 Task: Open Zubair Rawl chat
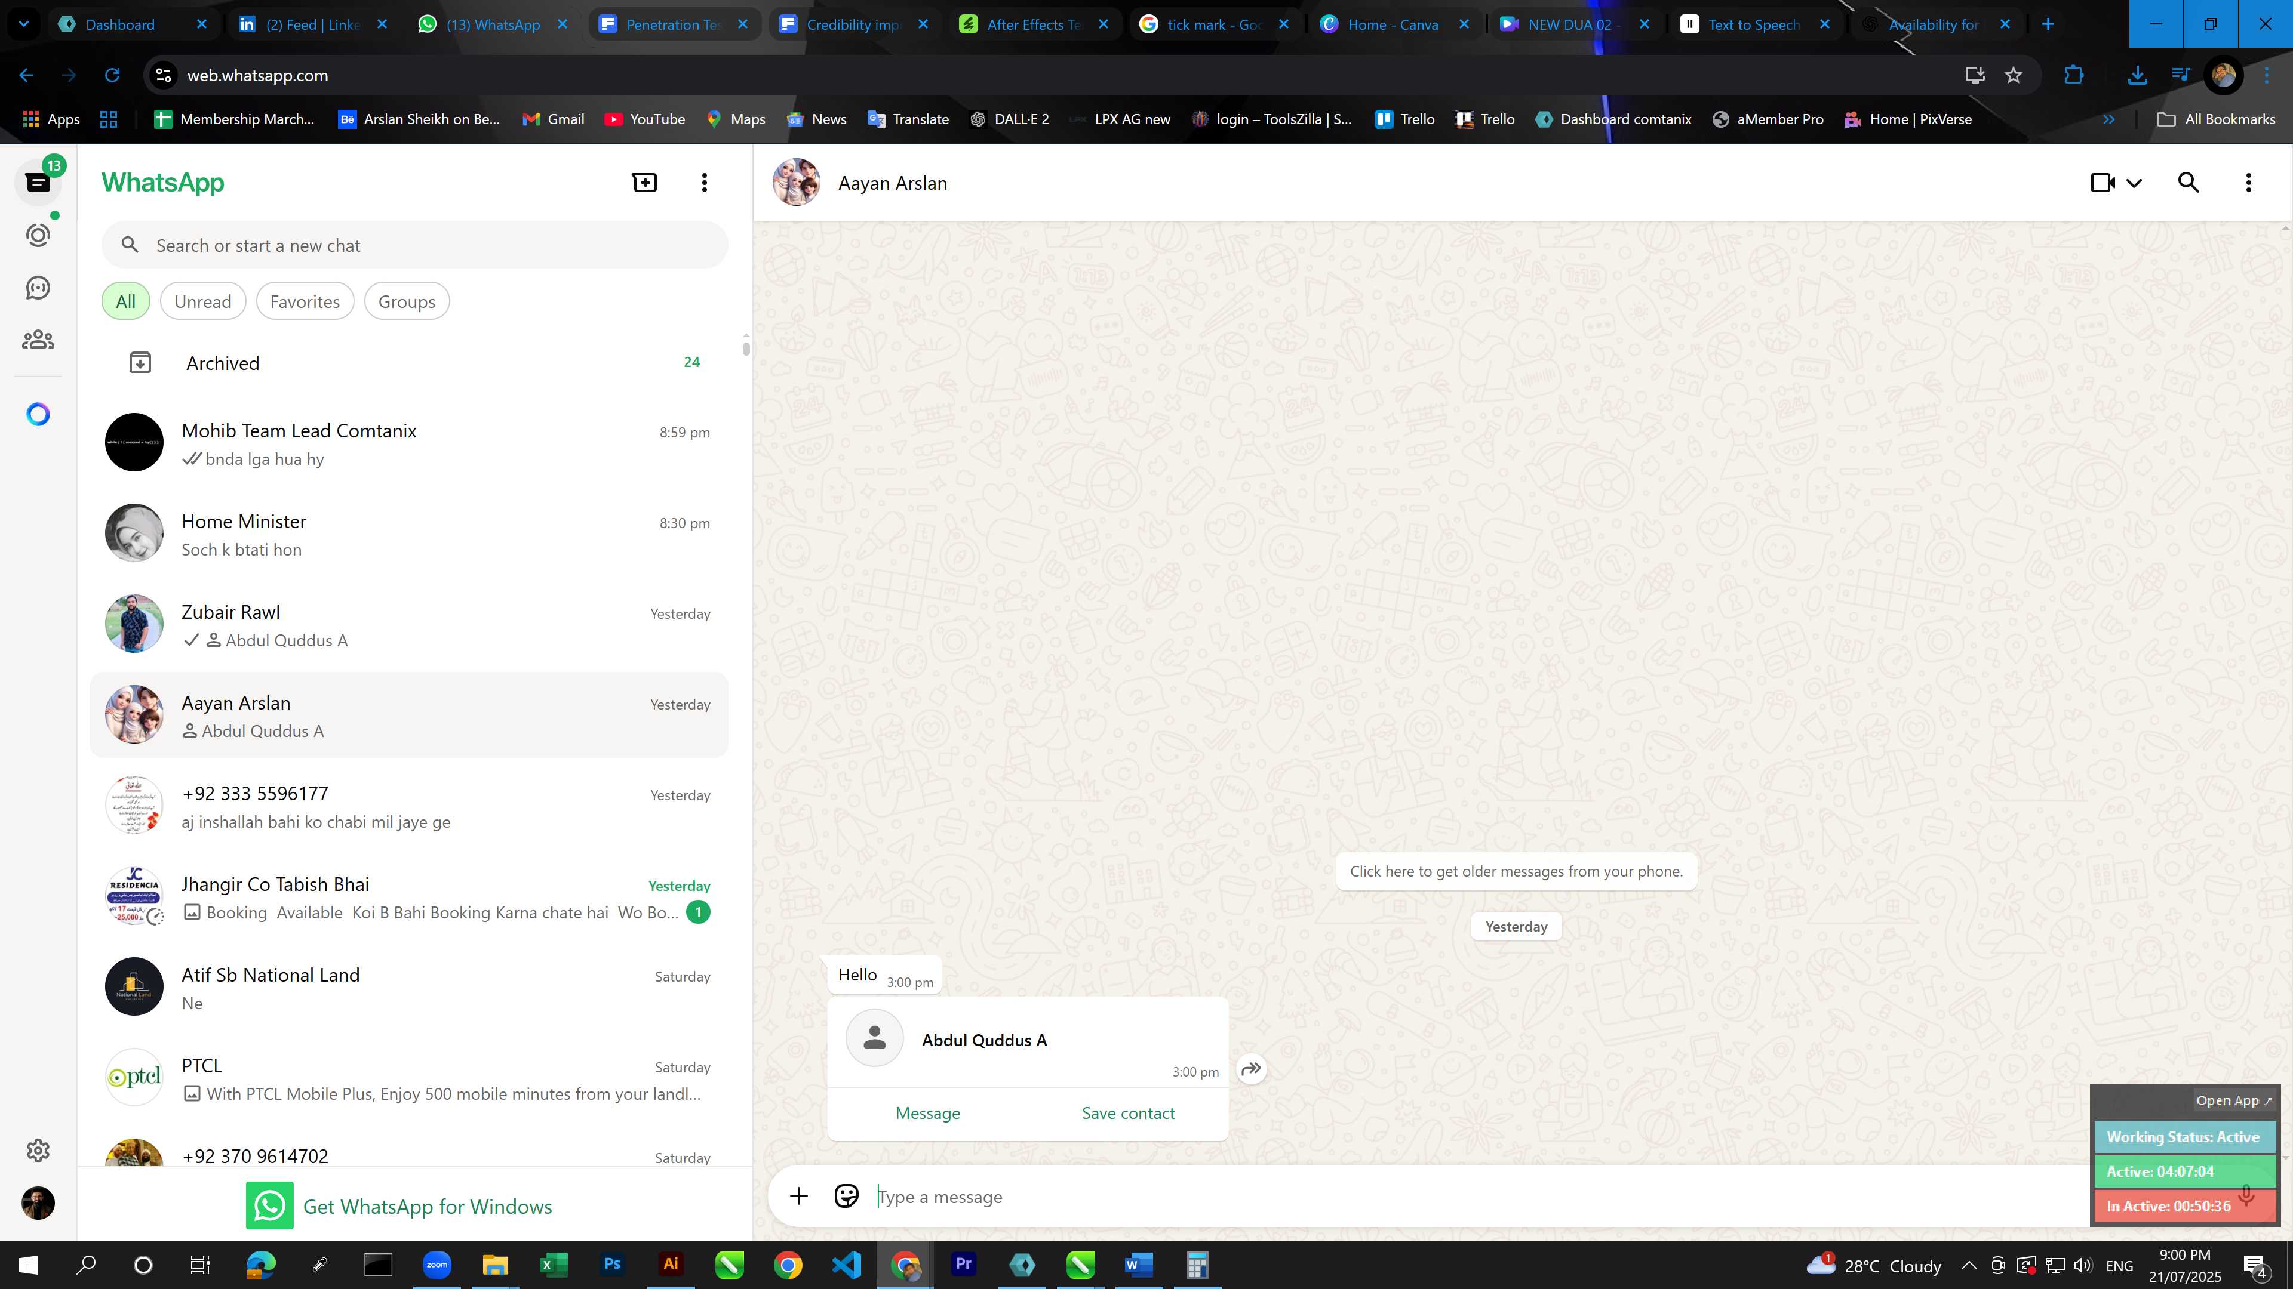pos(410,624)
